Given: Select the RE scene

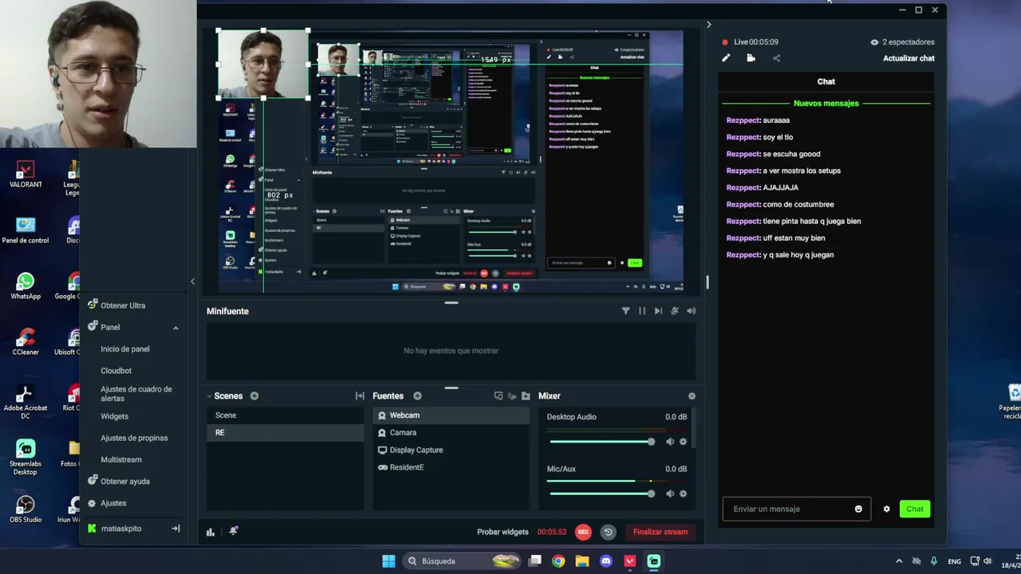Looking at the screenshot, I should (285, 433).
